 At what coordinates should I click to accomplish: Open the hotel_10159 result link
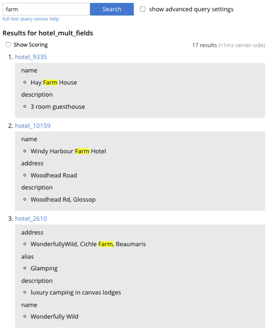(33, 126)
